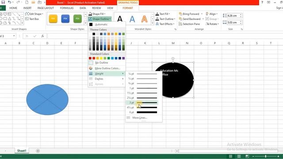Open the FORMULAS ribbon tab
Viewport: 283px width, 159px height.
pyautogui.click(x=67, y=8)
